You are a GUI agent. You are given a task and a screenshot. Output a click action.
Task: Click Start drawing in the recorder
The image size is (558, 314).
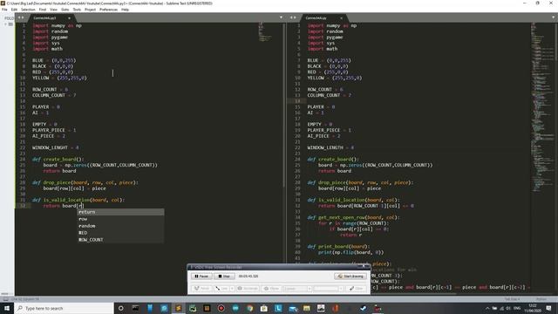(x=350, y=276)
